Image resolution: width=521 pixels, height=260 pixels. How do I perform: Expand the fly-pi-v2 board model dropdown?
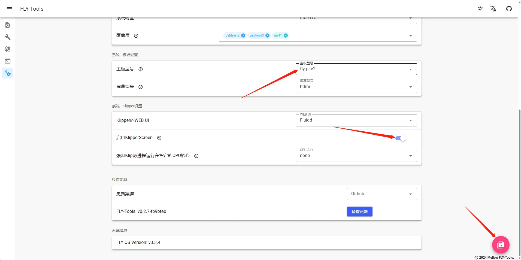pyautogui.click(x=356, y=69)
